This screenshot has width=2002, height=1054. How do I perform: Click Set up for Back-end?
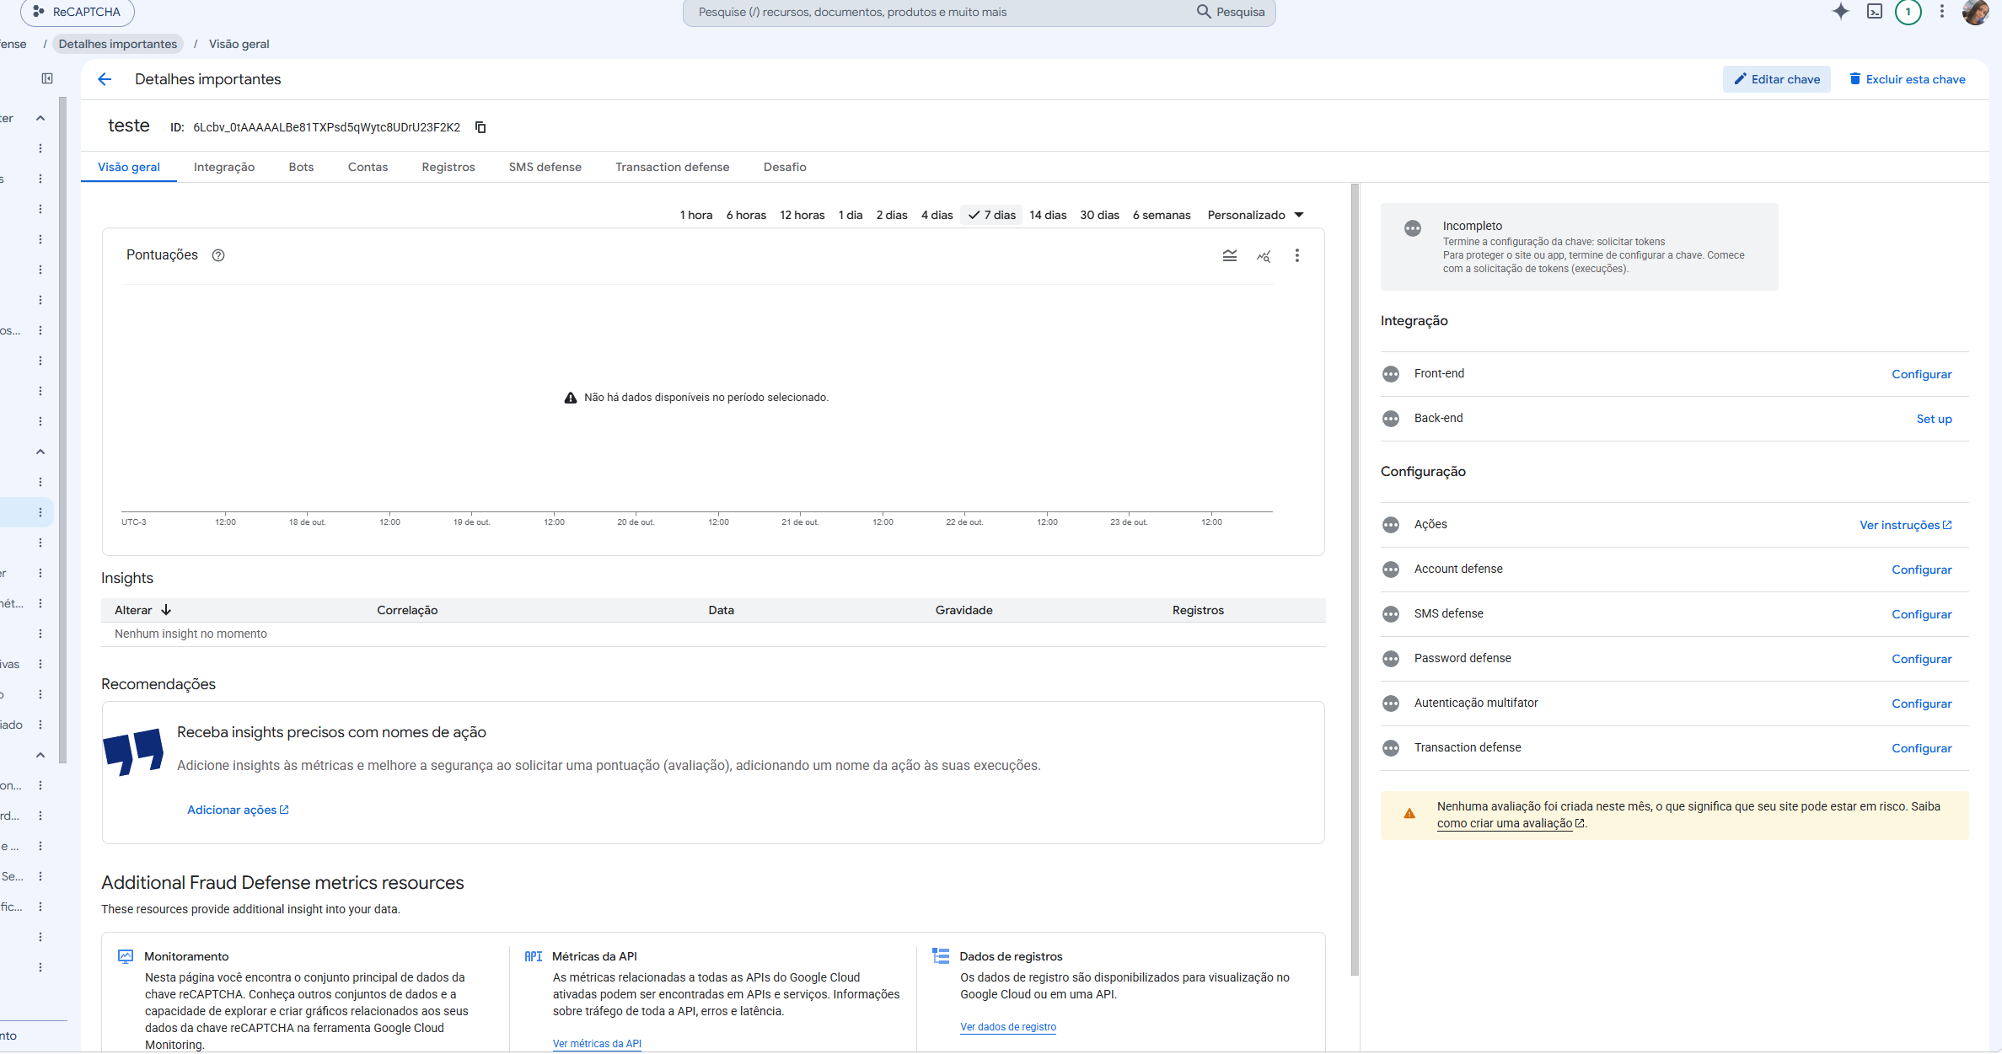tap(1934, 419)
